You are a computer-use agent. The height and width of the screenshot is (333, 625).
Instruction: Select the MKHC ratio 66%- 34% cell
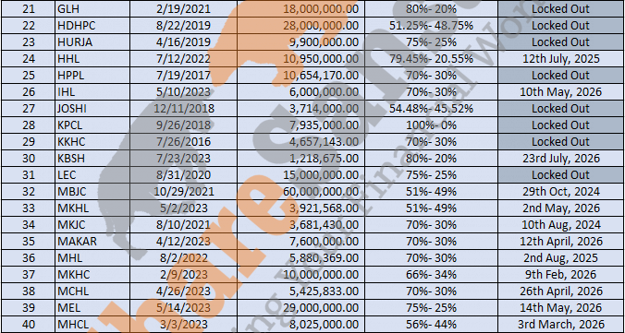point(431,275)
